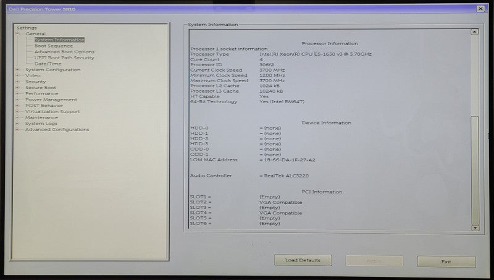Click the Processor L2 Cache 1024 kB
The height and width of the screenshot is (280, 494).
(x=269, y=86)
